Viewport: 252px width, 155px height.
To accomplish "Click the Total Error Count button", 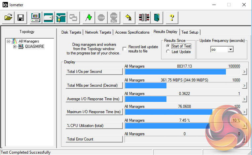I will [x=94, y=139].
